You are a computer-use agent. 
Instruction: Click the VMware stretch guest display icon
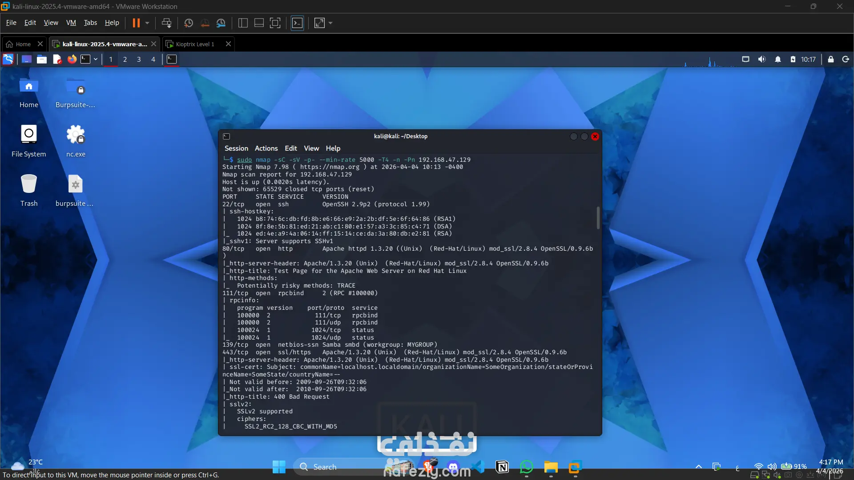coord(319,23)
